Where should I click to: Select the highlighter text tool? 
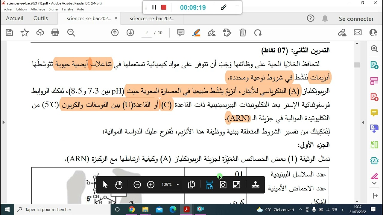pos(196,33)
